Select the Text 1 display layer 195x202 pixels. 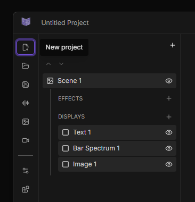tap(117, 132)
